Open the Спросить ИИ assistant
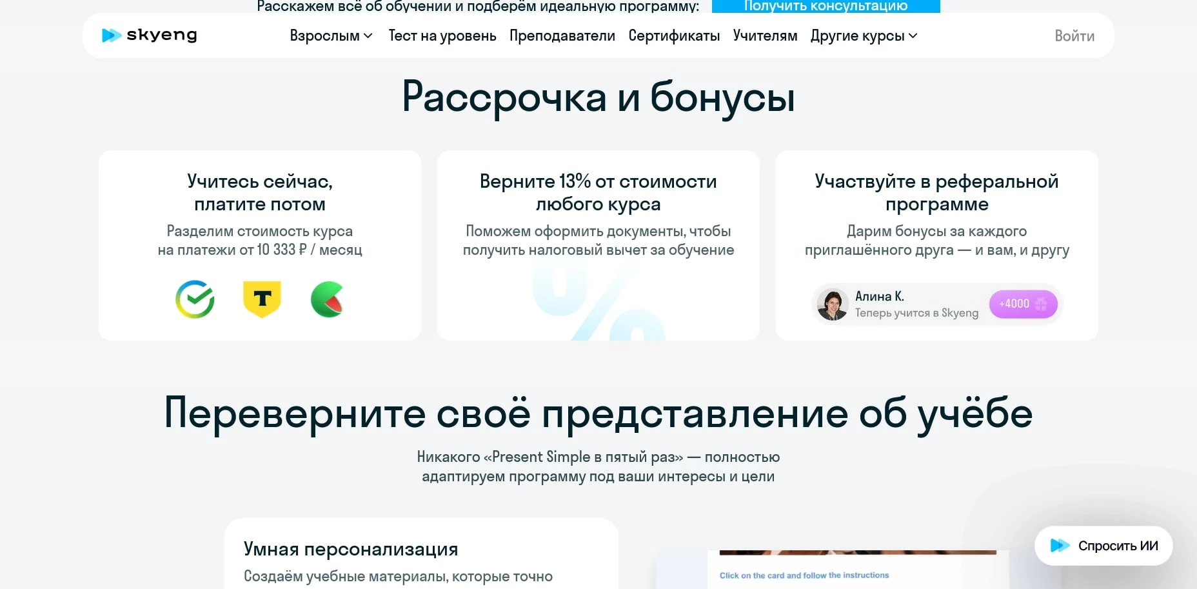This screenshot has height=589, width=1197. [1103, 545]
